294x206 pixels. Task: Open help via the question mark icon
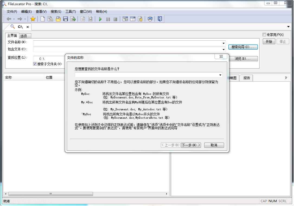(160, 19)
